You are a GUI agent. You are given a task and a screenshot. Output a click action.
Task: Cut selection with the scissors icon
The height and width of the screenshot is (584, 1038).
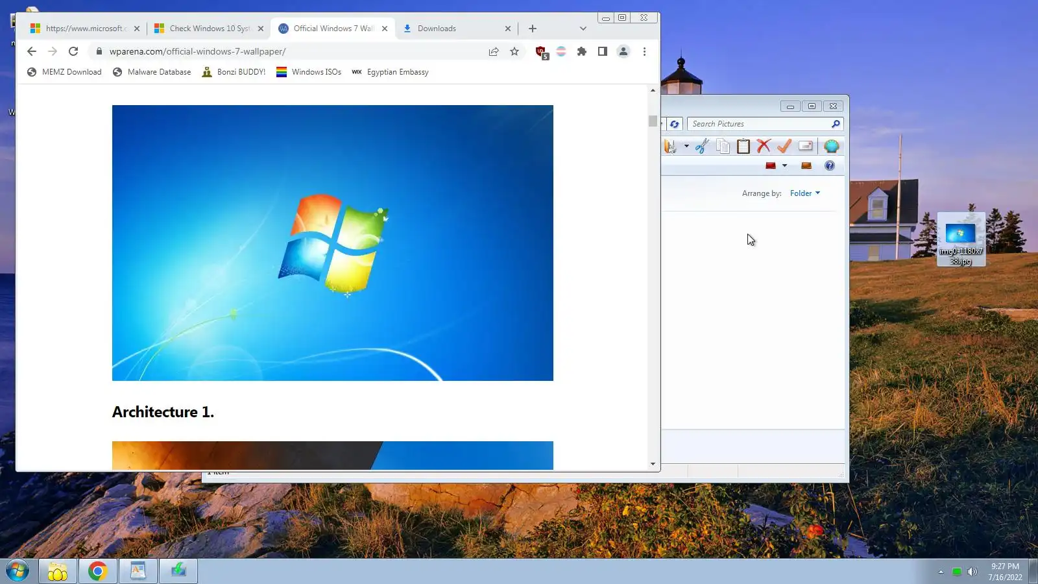[702, 147]
